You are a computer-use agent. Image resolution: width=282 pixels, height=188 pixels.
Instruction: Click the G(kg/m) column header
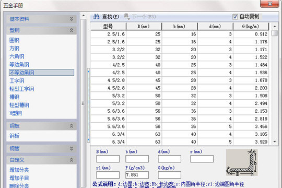[x=251, y=27]
